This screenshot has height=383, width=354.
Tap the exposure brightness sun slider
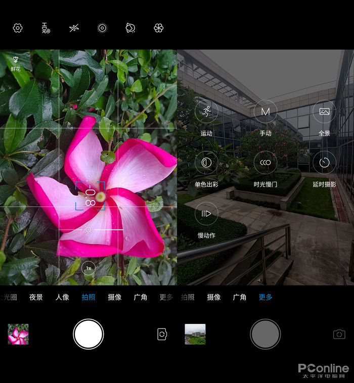tap(88, 230)
